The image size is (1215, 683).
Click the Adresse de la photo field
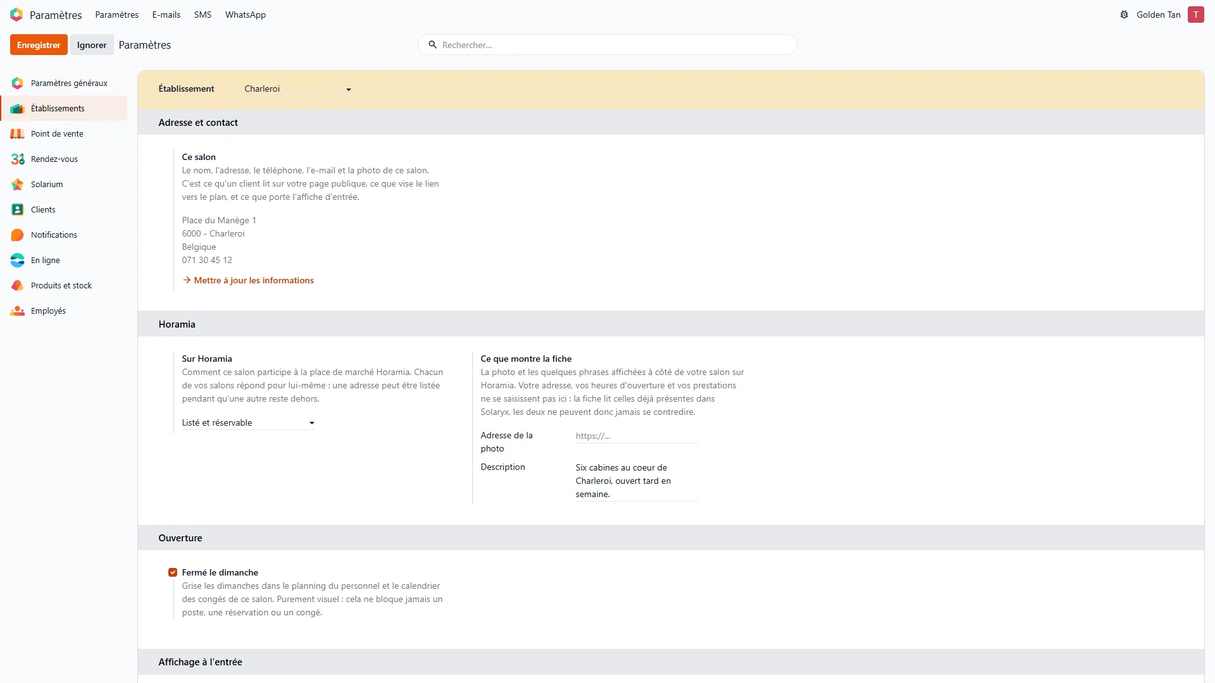pos(637,436)
